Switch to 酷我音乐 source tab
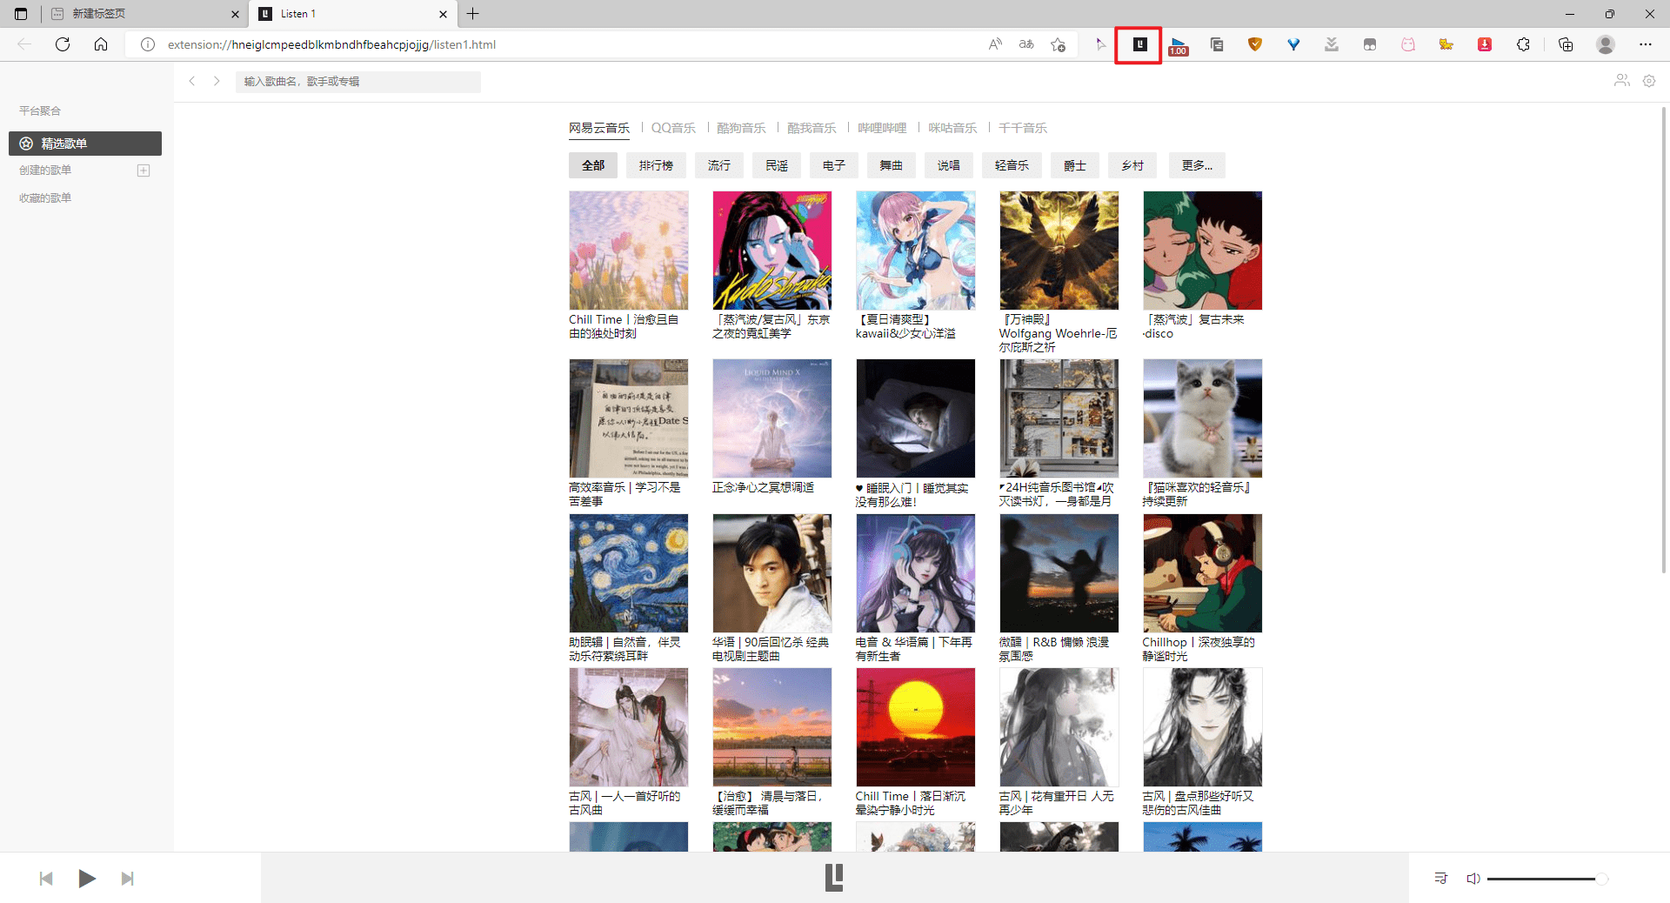Viewport: 1670px width, 903px height. tap(812, 128)
